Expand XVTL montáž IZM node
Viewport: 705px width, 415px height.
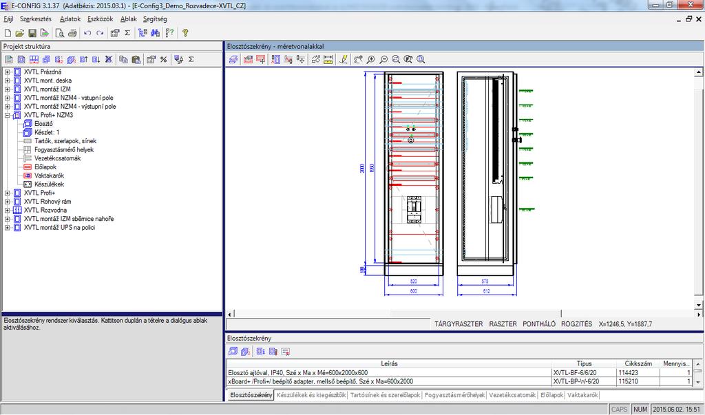click(x=7, y=89)
